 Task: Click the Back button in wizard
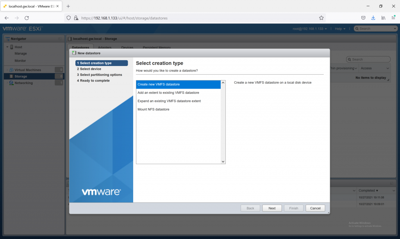tap(250, 208)
